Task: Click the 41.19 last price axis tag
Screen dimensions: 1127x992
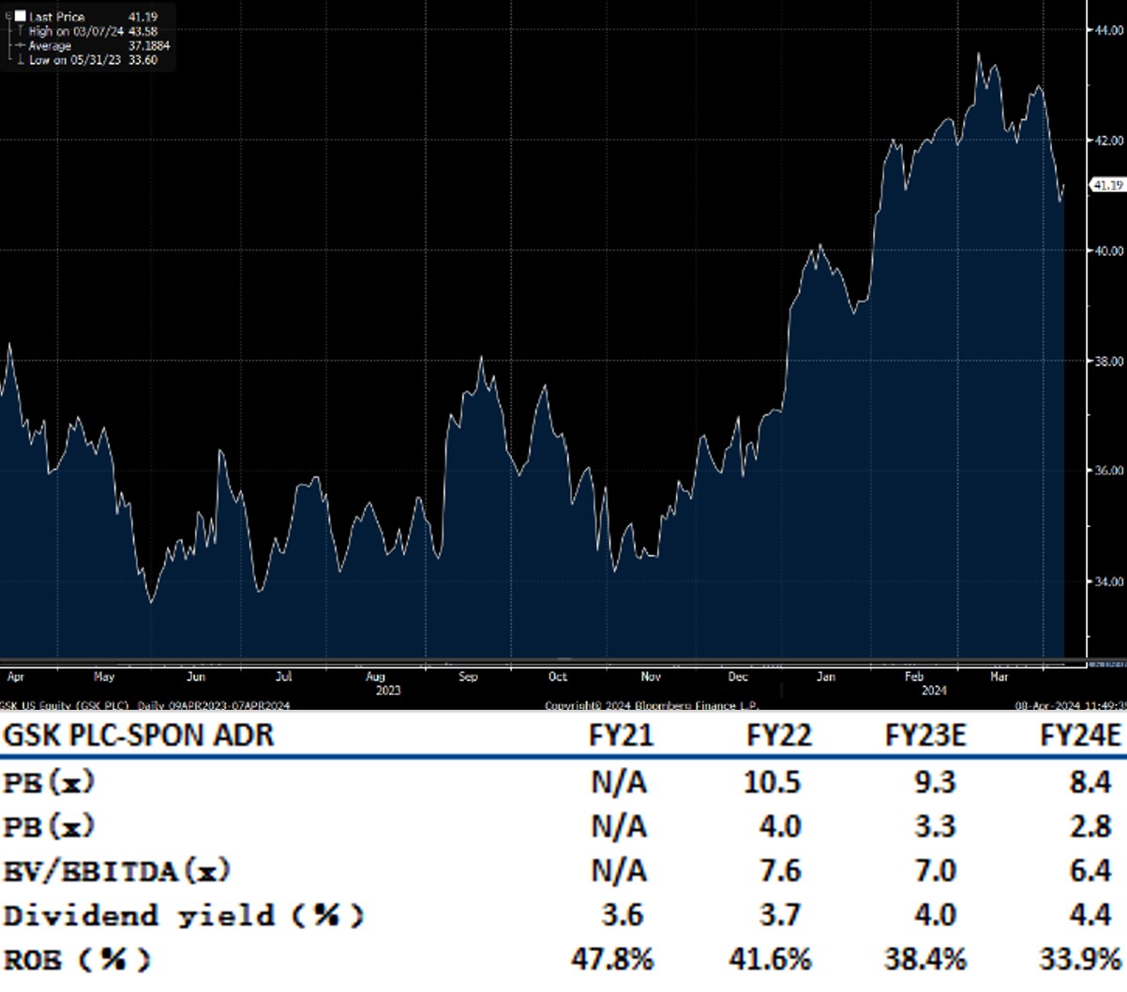Action: point(1107,186)
